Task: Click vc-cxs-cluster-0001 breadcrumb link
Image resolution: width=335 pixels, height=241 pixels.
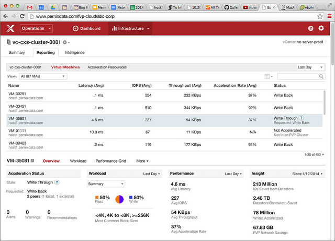Action: (26, 67)
